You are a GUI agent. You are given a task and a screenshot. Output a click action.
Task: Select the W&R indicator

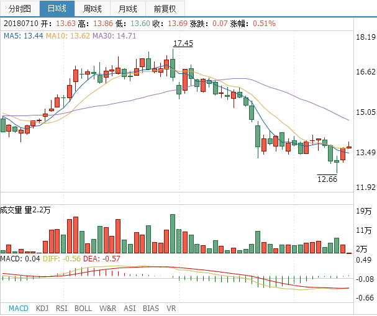pos(107,309)
